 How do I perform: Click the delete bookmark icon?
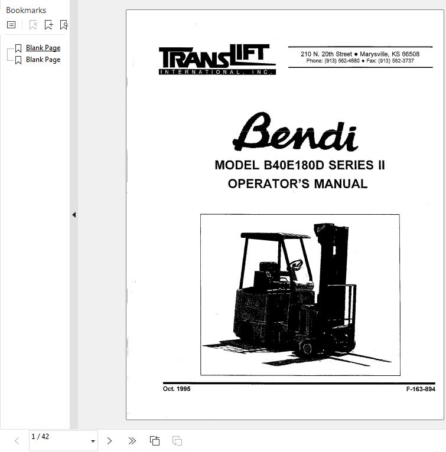(33, 25)
